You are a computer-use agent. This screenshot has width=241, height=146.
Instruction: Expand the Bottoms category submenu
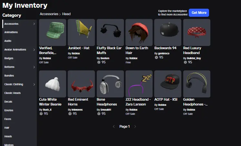pyautogui.click(x=34, y=67)
